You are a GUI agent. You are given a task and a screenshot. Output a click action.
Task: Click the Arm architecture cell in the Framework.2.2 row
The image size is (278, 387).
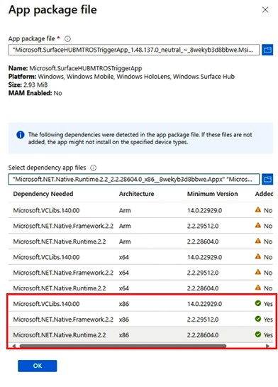click(x=125, y=226)
